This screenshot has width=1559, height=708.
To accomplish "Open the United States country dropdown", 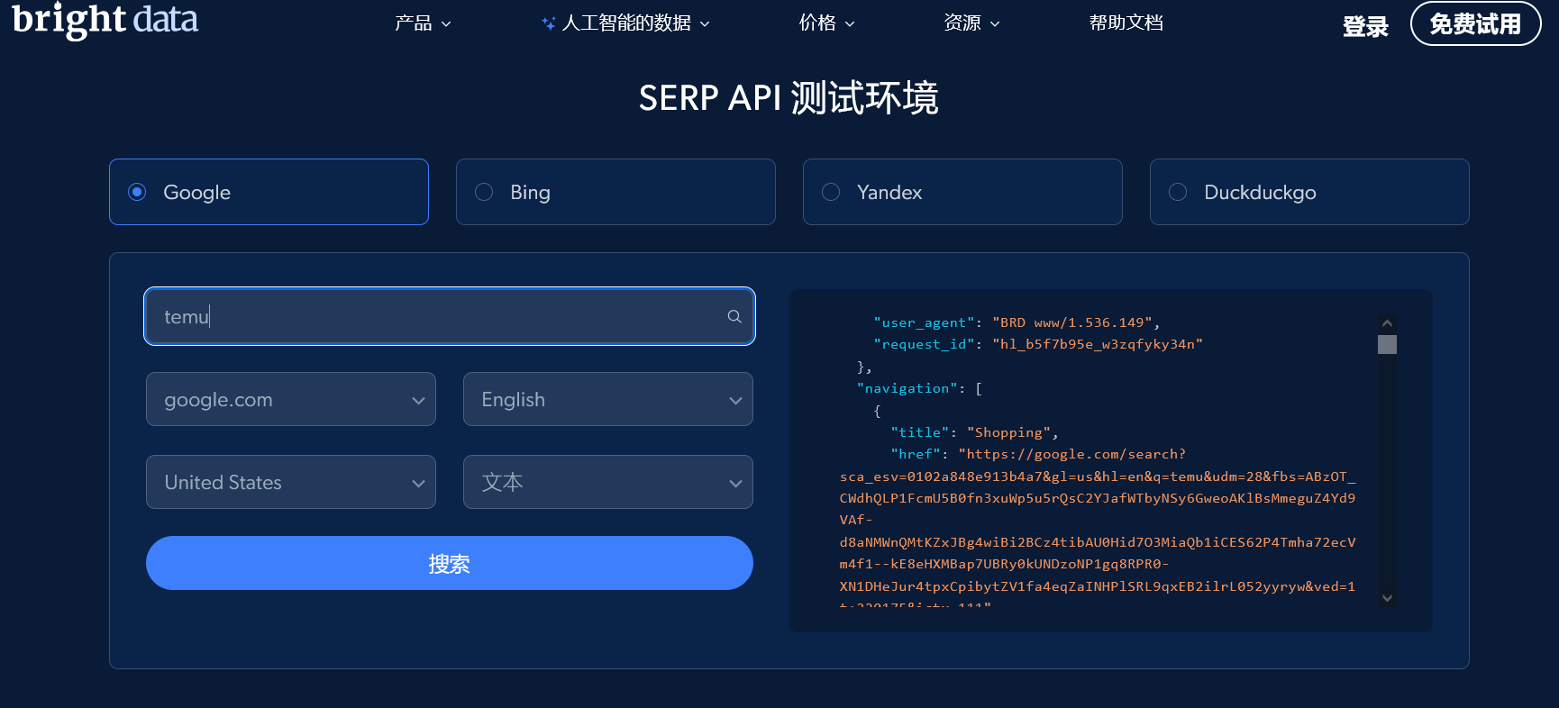I will point(291,482).
